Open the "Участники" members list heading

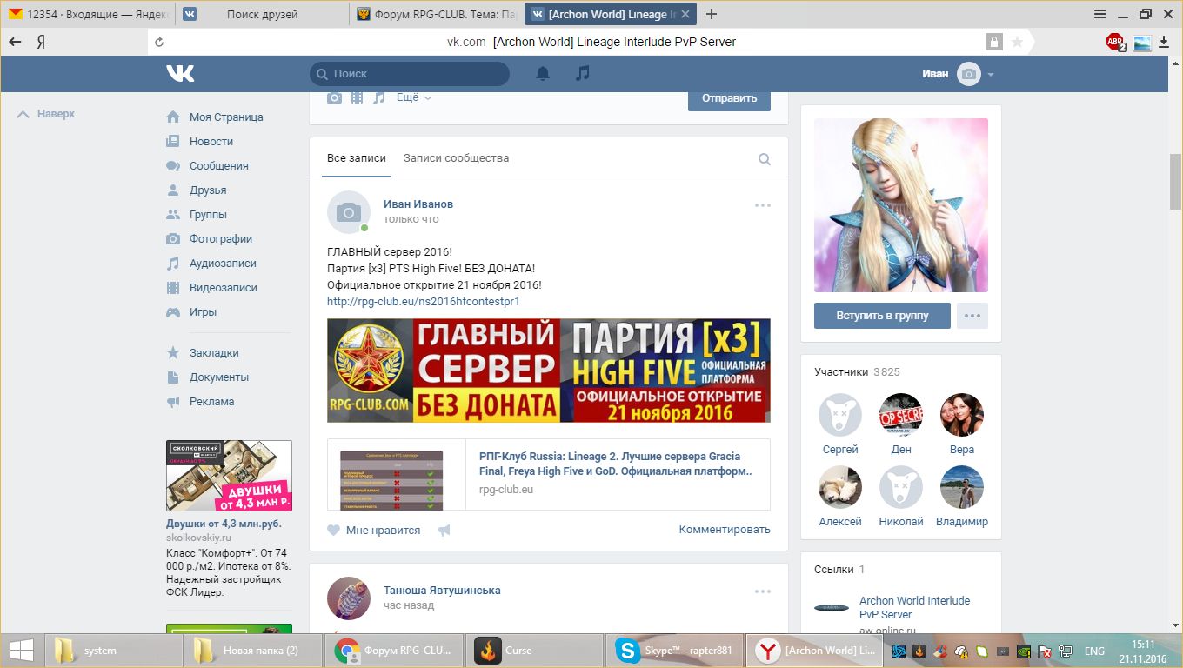841,372
